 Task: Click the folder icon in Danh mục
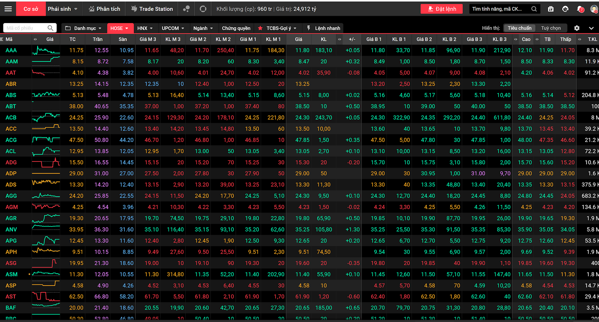click(68, 28)
